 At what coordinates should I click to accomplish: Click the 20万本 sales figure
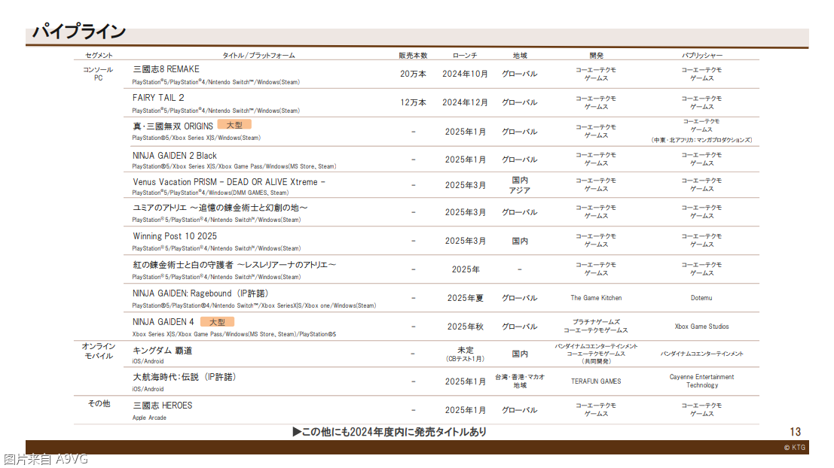414,74
